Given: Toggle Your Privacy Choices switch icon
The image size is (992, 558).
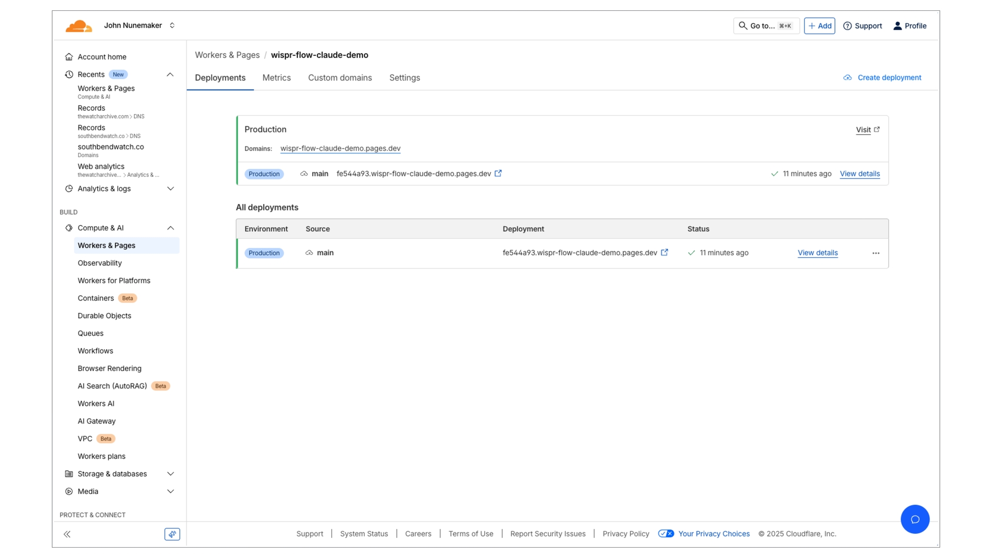Looking at the screenshot, I should click(x=665, y=534).
